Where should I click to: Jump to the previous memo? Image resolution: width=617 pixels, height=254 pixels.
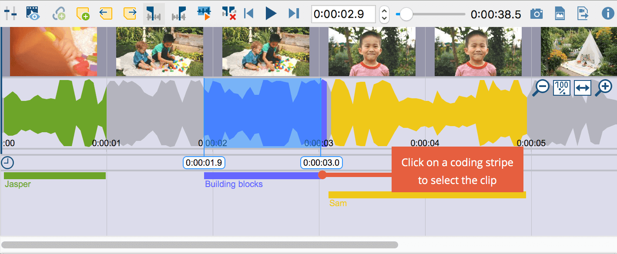click(x=105, y=13)
